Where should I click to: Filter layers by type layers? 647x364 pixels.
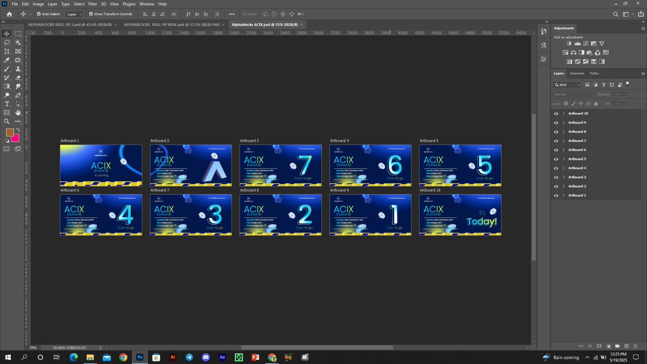pyautogui.click(x=604, y=85)
